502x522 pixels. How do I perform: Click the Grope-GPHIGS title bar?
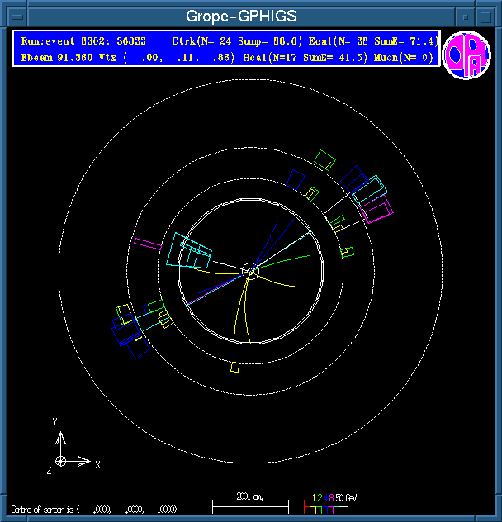pos(241,16)
